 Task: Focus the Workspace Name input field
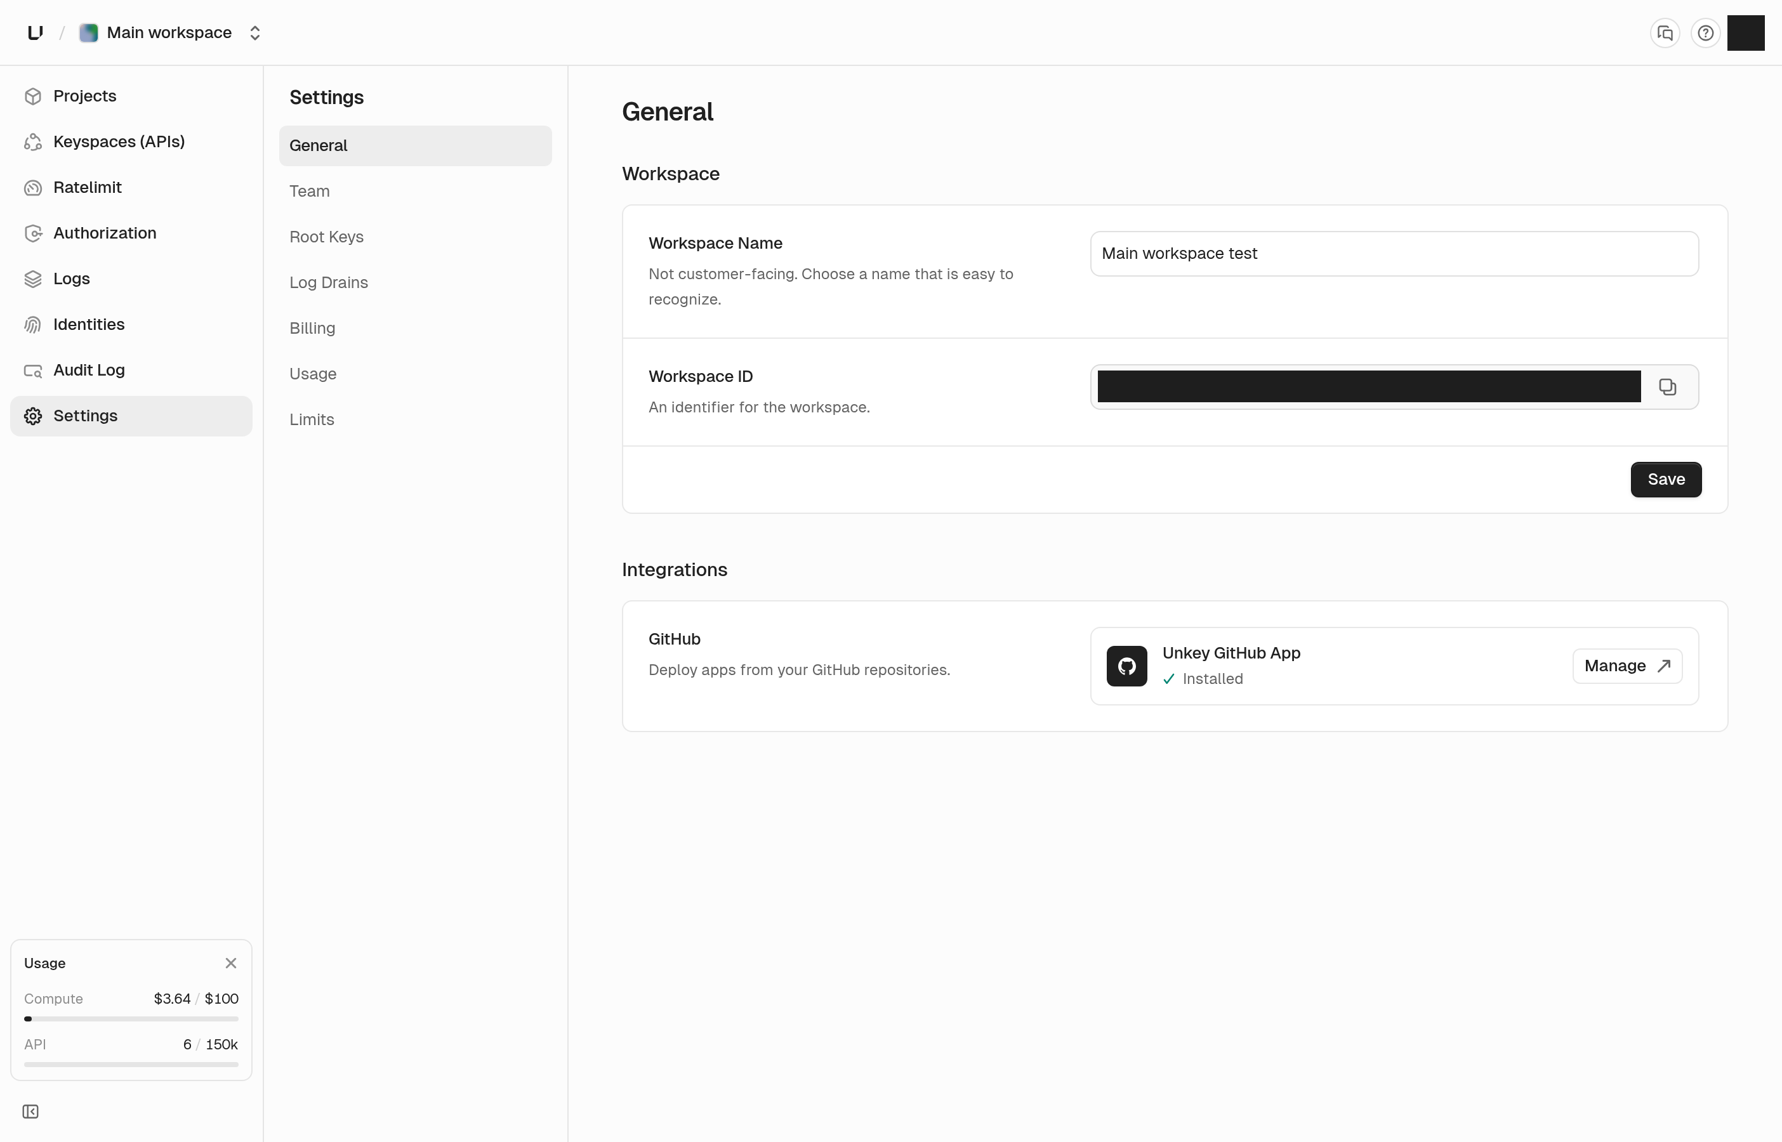point(1394,254)
